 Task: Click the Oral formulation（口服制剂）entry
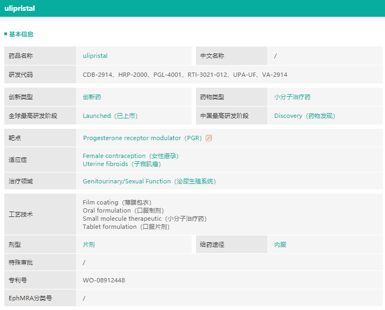123,210
